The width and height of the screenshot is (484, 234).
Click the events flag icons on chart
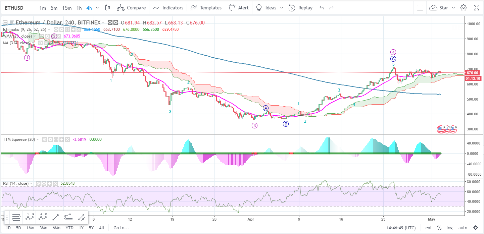click(447, 129)
